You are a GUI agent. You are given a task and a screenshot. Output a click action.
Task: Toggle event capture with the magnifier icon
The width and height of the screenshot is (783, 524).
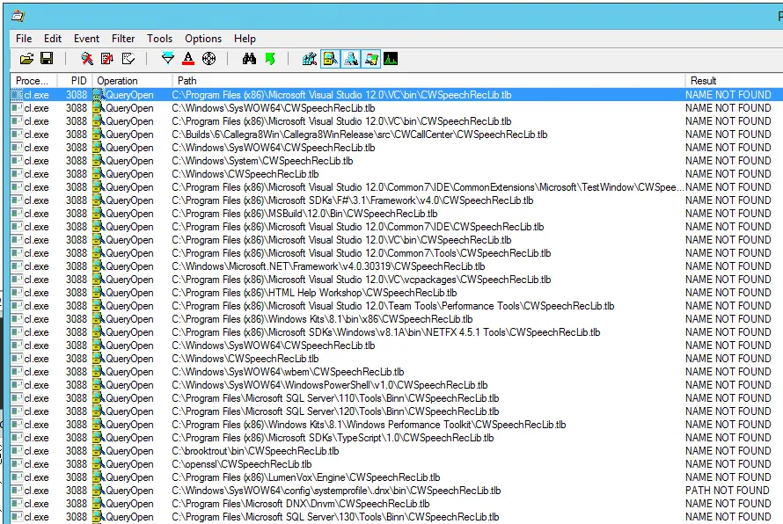tap(87, 59)
